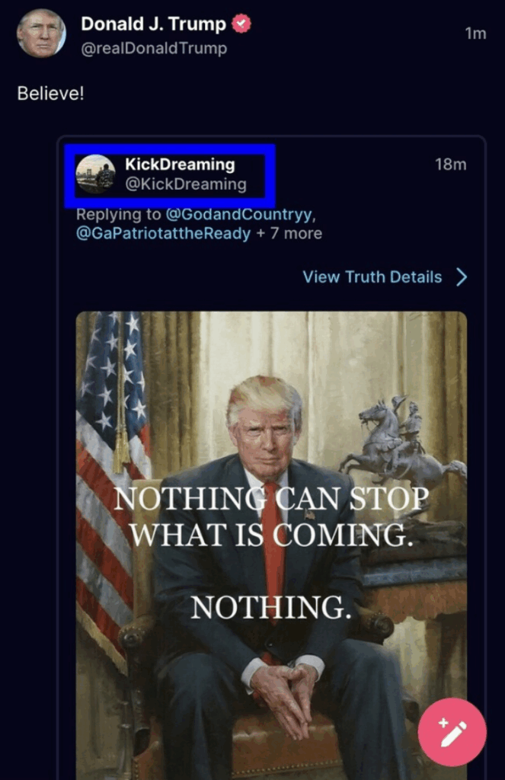Tap the 'NOTHING.' caption on the image

point(270,607)
